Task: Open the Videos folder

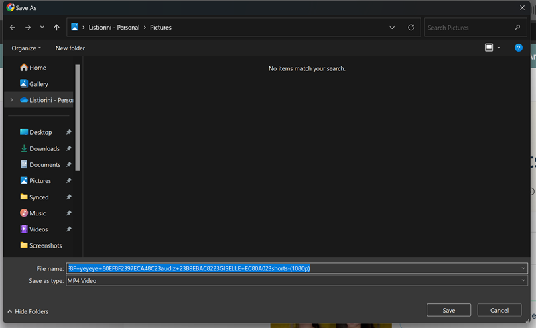Action: point(38,229)
